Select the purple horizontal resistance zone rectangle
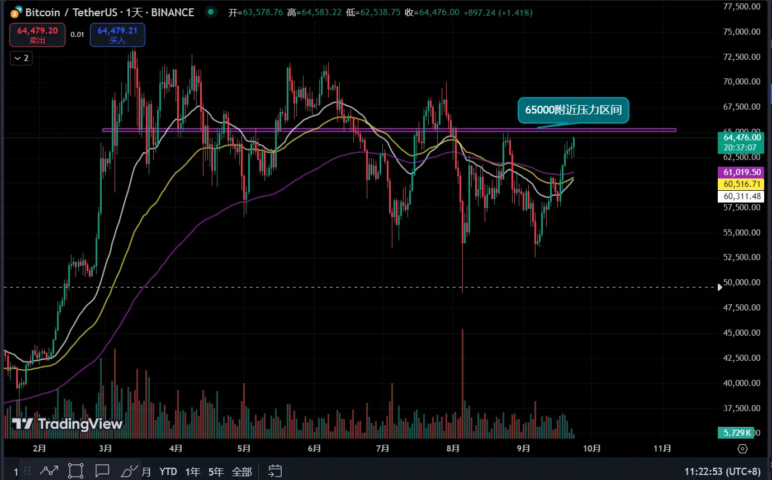 click(389, 130)
